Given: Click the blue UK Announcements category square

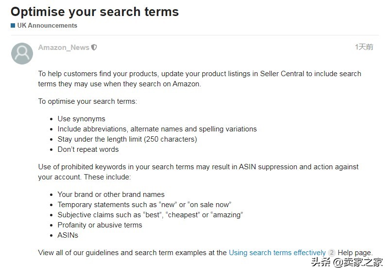Looking at the screenshot, I should [x=13, y=25].
